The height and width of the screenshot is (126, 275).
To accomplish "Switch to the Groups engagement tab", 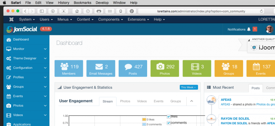I will [x=176, y=101].
